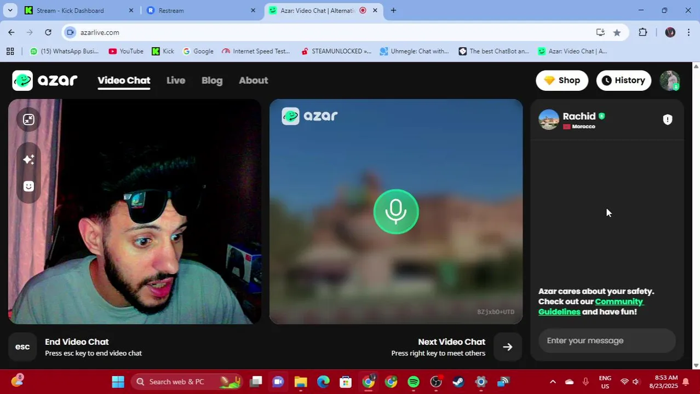The height and width of the screenshot is (394, 700).
Task: Open the browser extensions puzzle icon
Action: coord(643,32)
